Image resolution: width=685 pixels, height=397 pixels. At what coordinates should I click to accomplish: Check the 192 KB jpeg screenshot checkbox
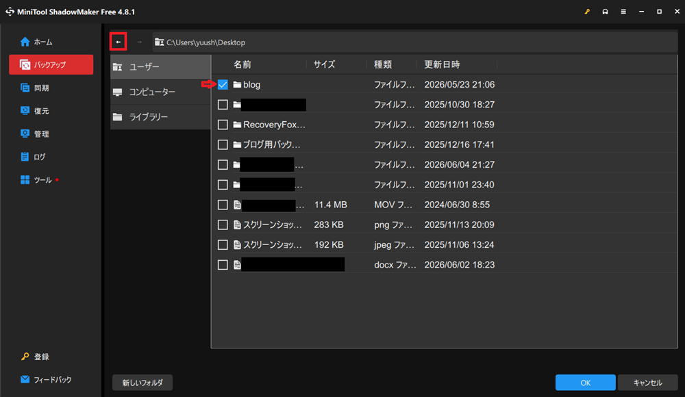(223, 245)
